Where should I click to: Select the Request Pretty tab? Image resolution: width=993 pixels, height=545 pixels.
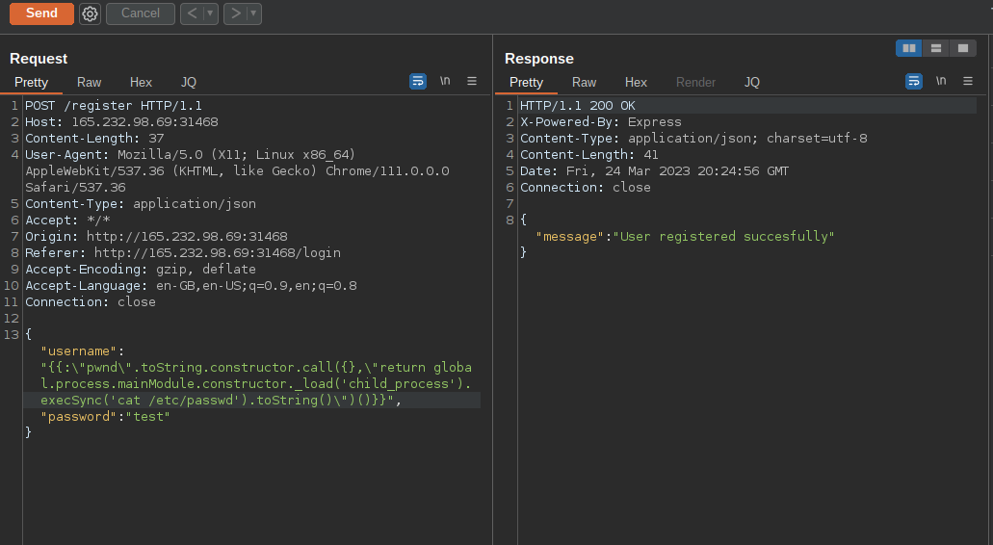[x=31, y=82]
